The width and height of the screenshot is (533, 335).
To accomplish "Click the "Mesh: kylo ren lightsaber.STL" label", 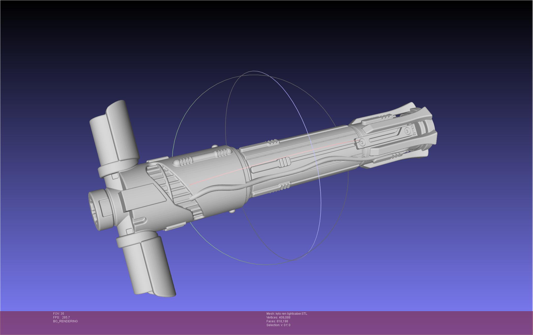I will point(287,314).
